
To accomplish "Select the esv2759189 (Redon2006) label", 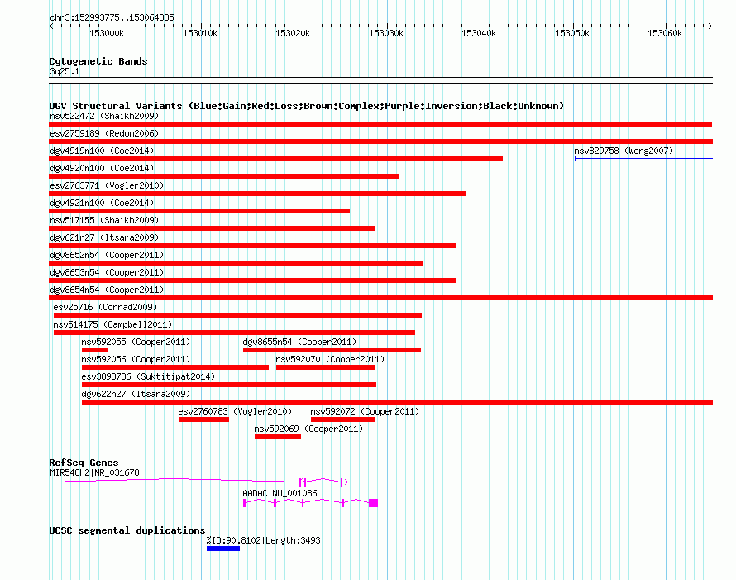I will [104, 133].
